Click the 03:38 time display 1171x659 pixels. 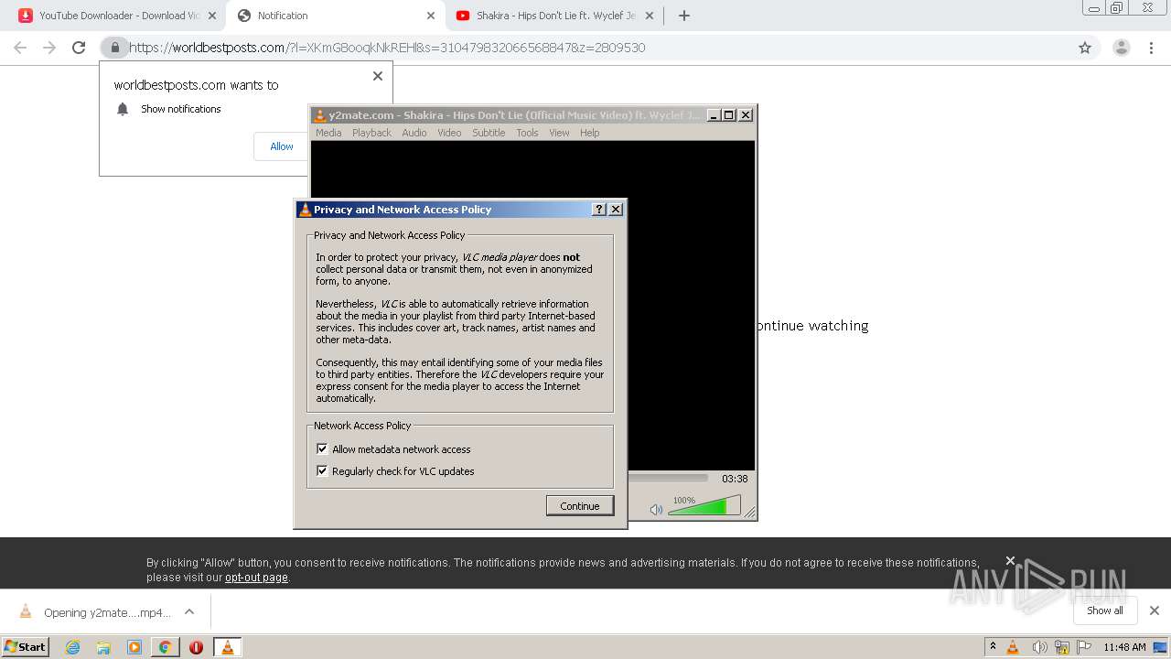coord(735,479)
